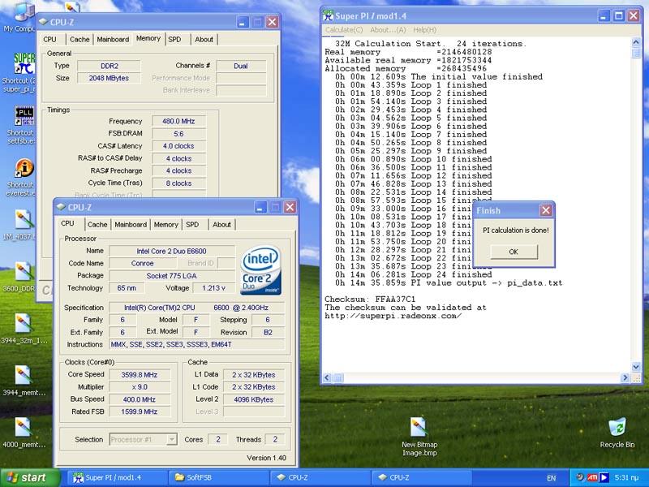Open the Help(H) menu in Super PI

tap(424, 30)
